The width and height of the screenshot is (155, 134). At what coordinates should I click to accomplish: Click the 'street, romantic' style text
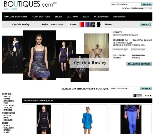coord(57,24)
